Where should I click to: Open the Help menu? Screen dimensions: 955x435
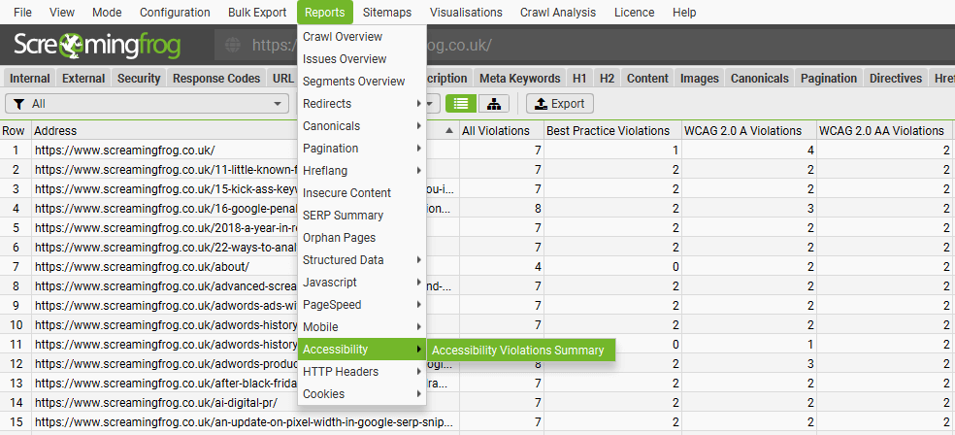click(x=684, y=13)
